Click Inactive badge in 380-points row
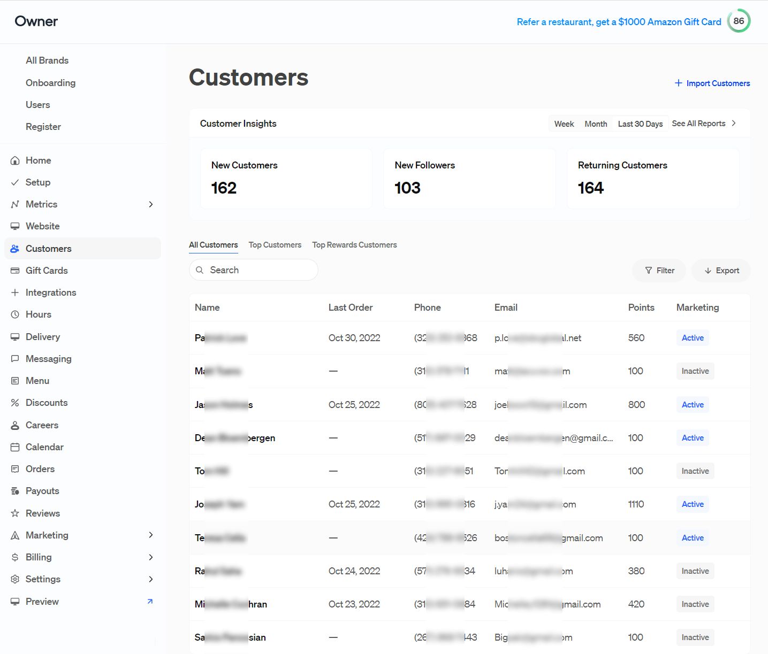The image size is (768, 654). [695, 571]
